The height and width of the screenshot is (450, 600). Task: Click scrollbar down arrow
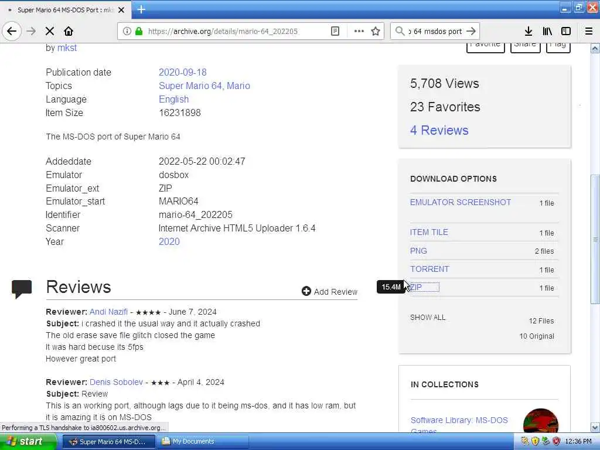pos(595,427)
